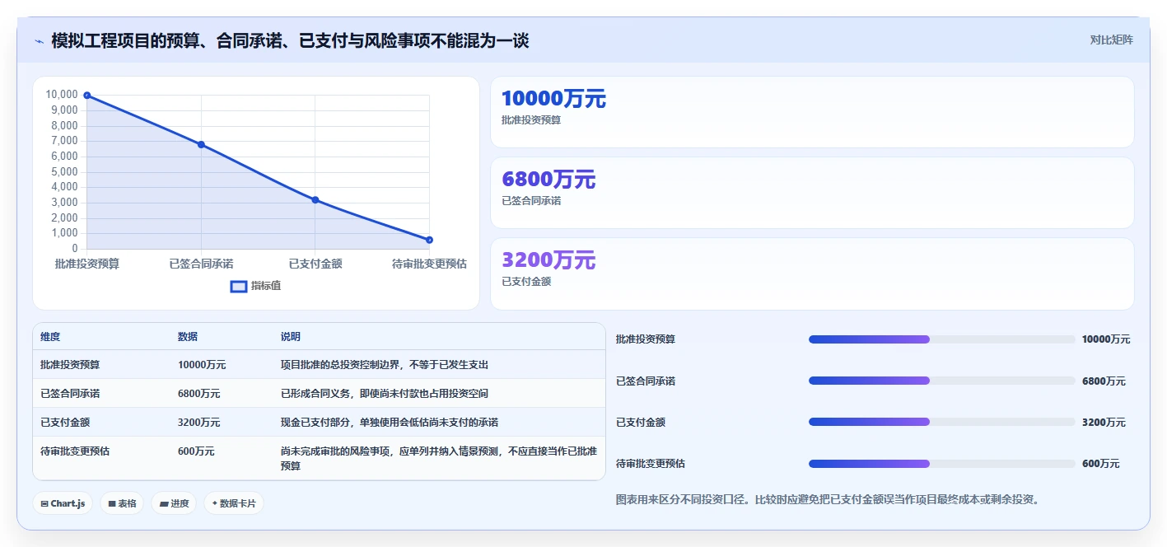
Task: Click the 3200万元 value in the table
Action: click(199, 422)
